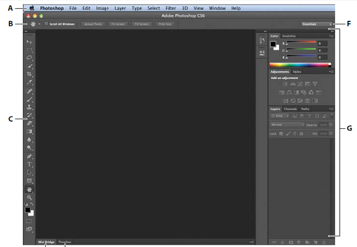Toggle Lock transparent pixels
This screenshot has height=247, width=357.
tap(281, 134)
